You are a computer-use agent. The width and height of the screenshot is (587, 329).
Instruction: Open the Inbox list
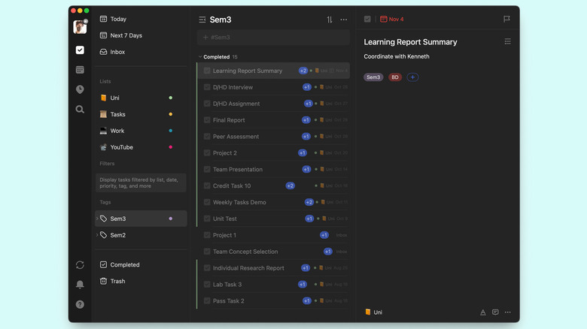pyautogui.click(x=117, y=52)
